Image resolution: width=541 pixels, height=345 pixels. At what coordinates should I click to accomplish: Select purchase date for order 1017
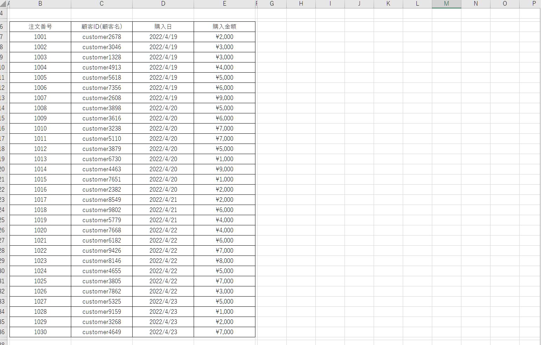(163, 200)
